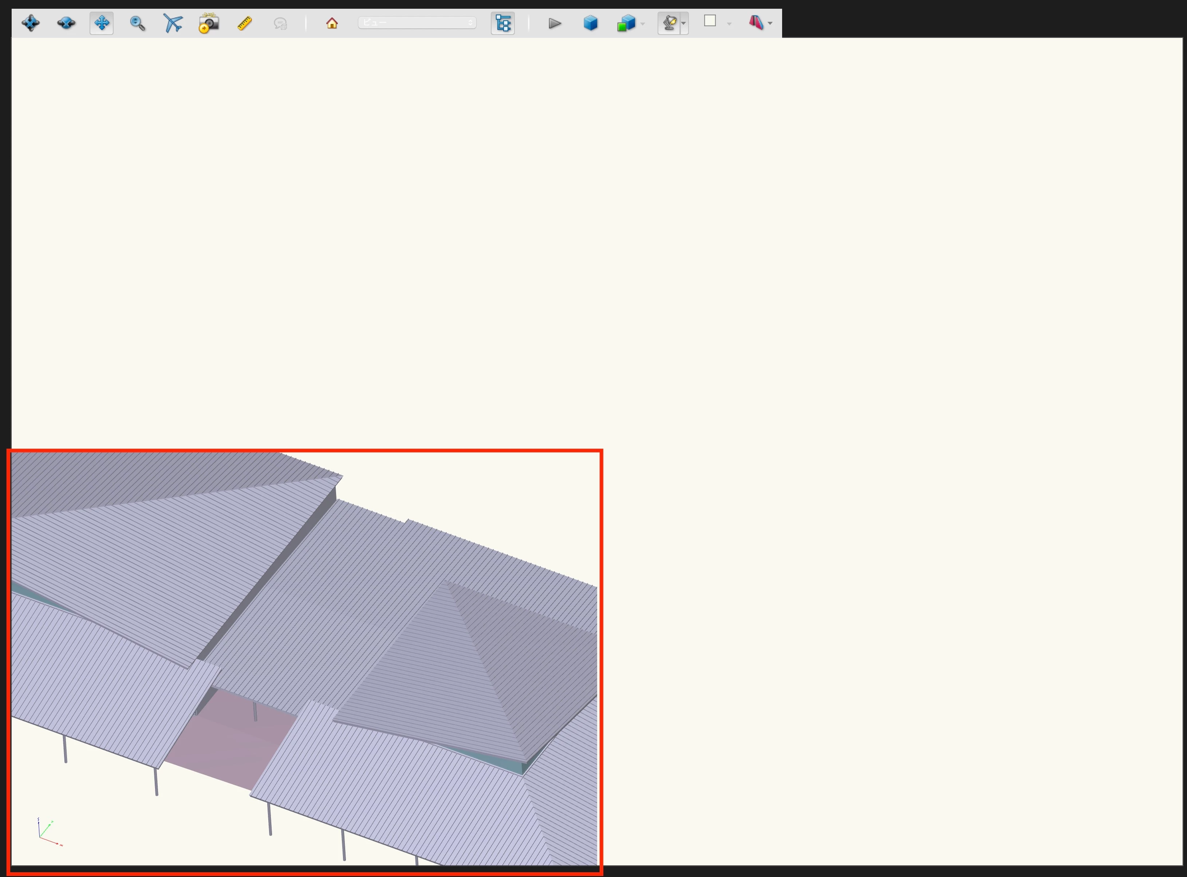Toggle the Model Tree panel
The width and height of the screenshot is (1187, 877).
coord(502,23)
